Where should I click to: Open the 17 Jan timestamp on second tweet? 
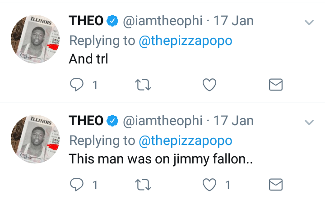tap(233, 121)
